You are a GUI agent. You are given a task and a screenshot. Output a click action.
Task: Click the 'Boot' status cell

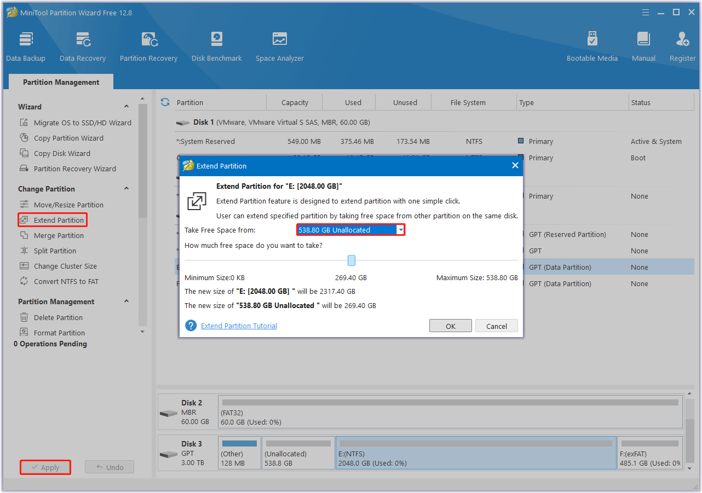coord(638,158)
